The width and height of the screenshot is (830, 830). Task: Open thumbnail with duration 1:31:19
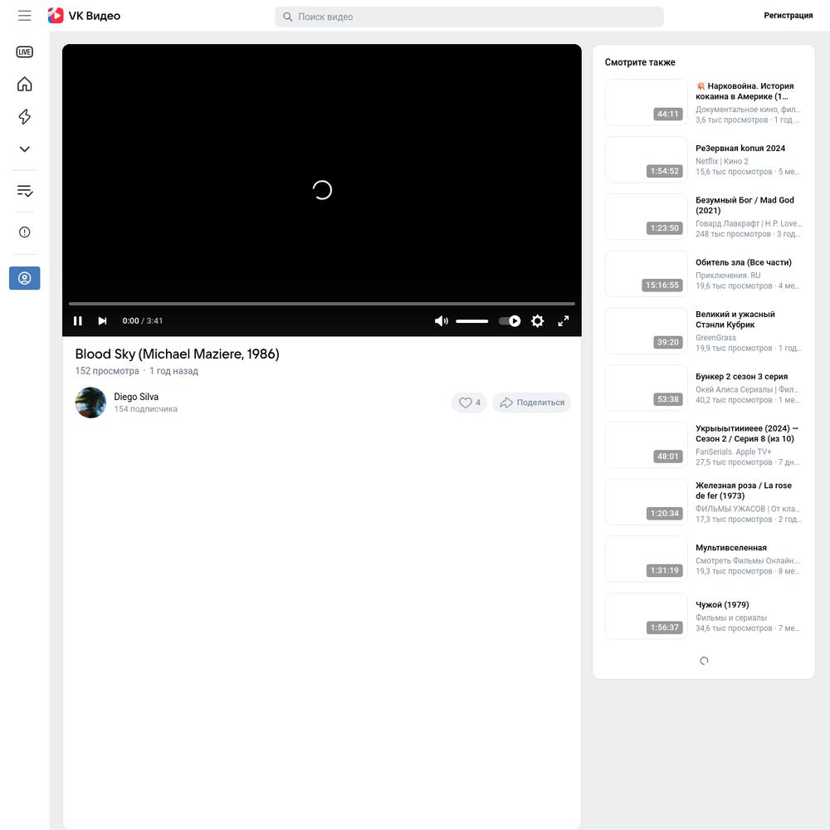(647, 559)
